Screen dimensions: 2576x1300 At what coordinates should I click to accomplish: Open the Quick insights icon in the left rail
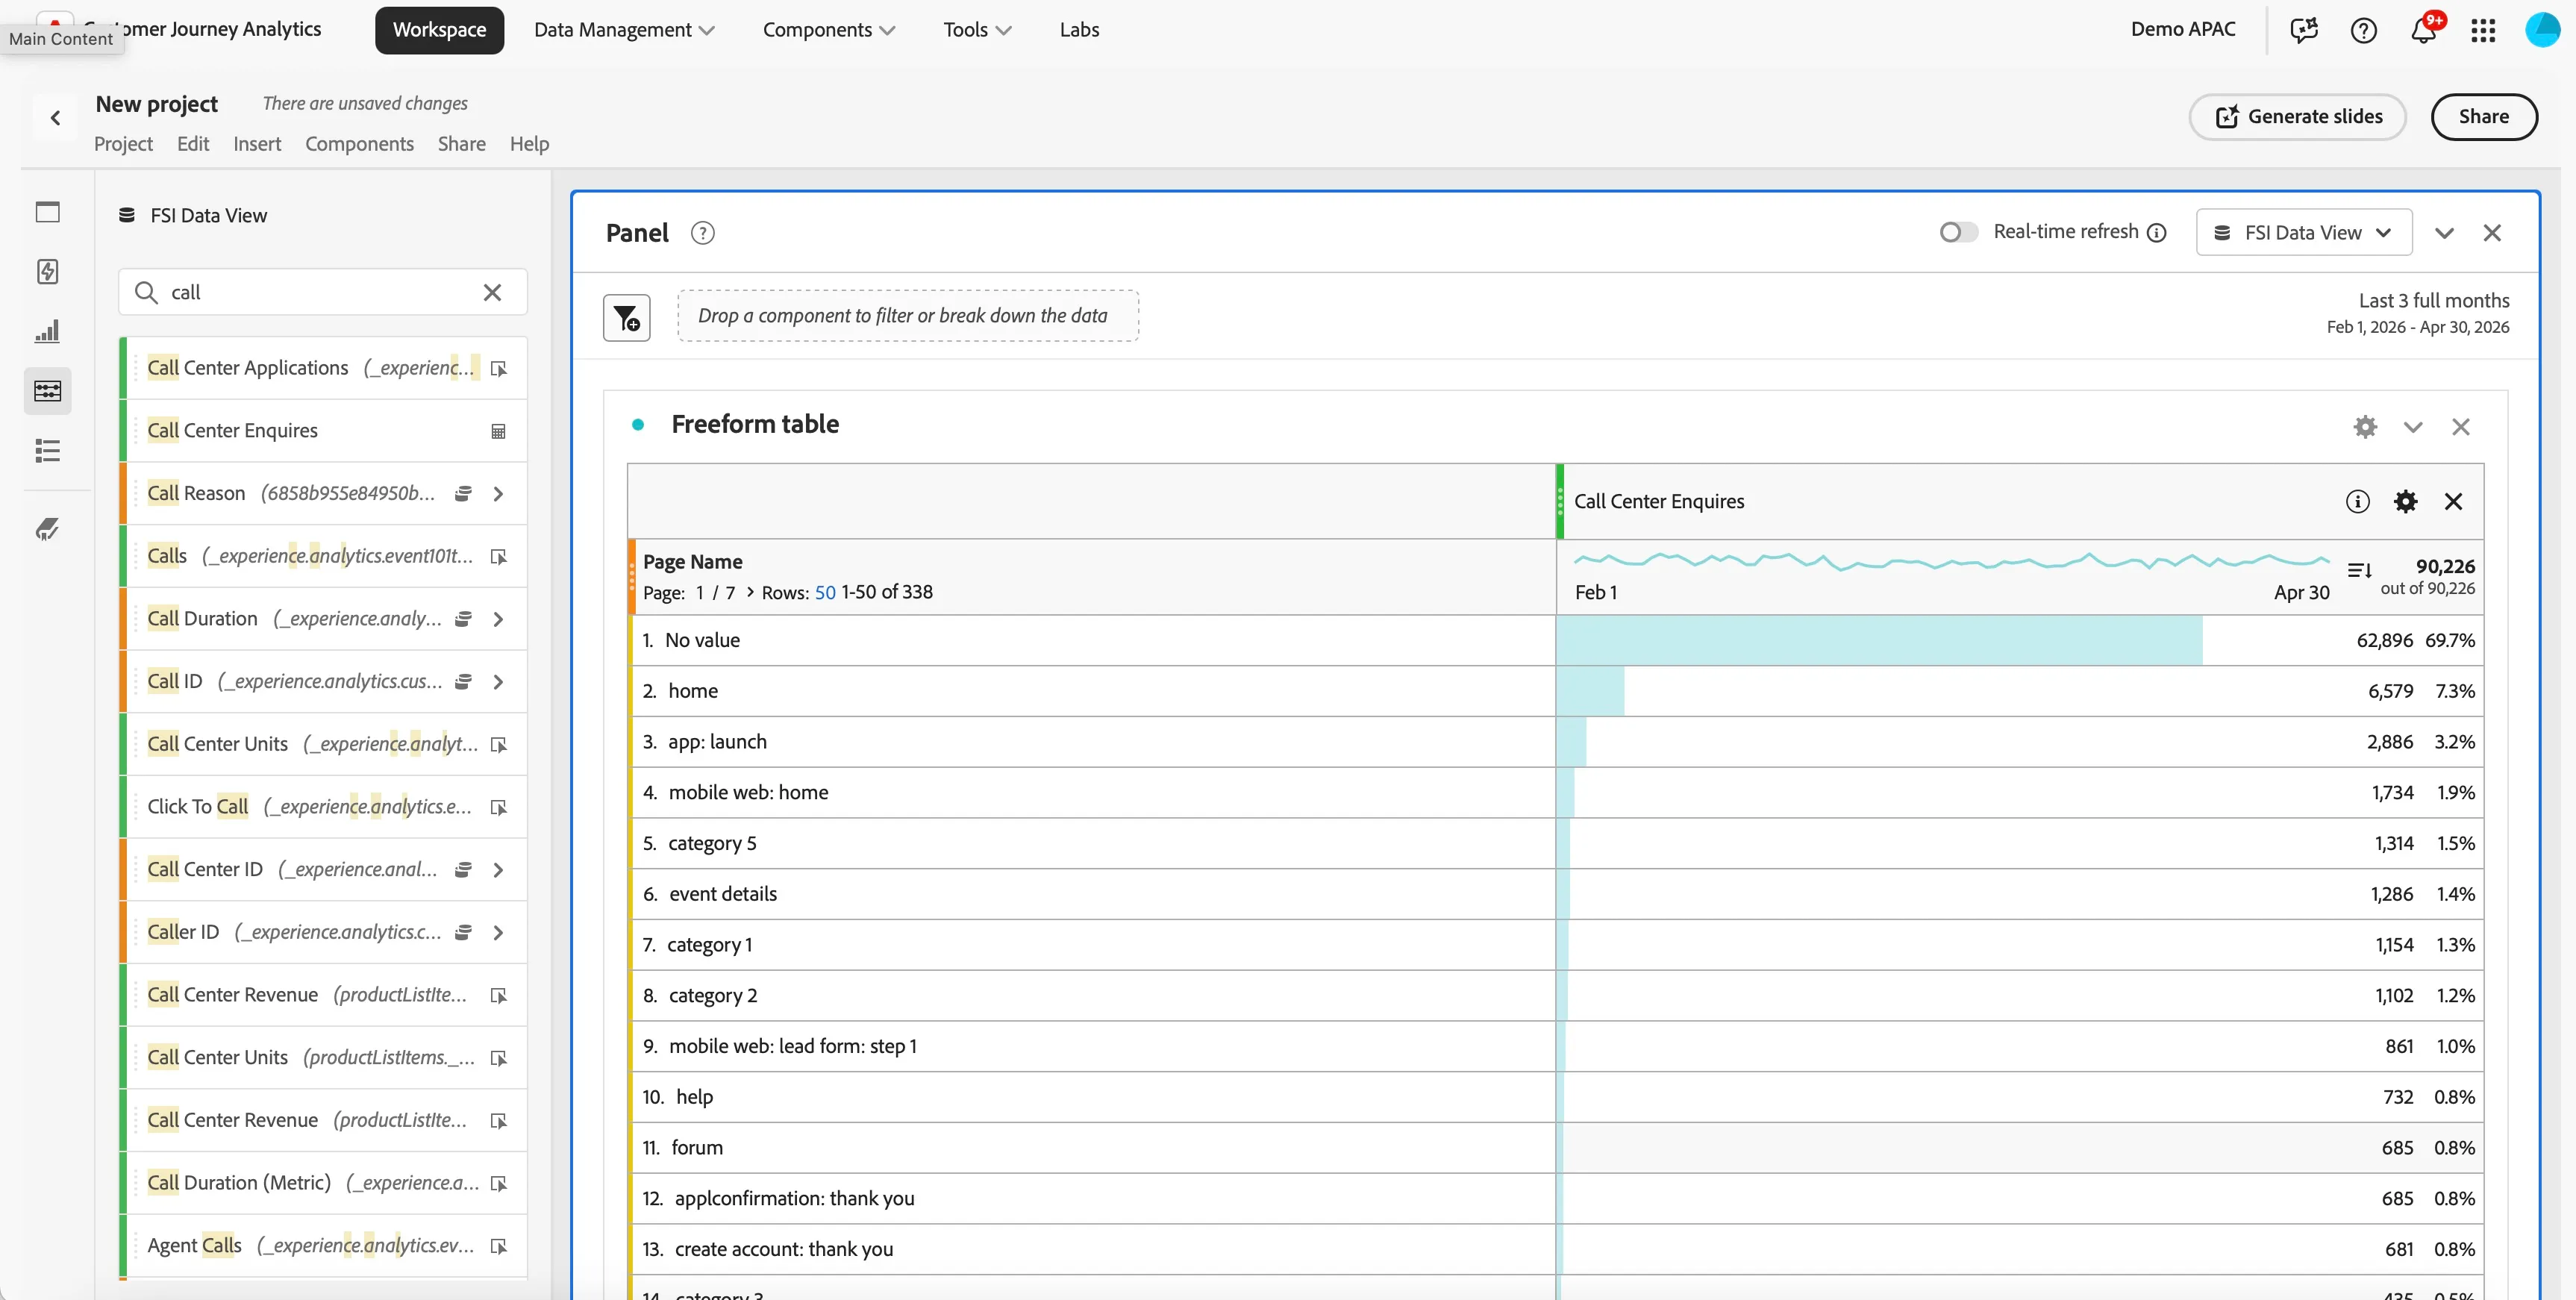coord(47,271)
